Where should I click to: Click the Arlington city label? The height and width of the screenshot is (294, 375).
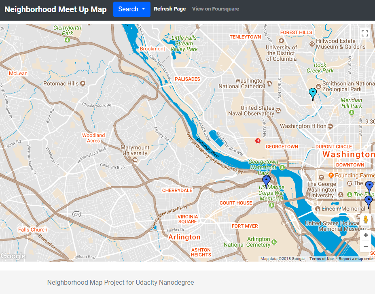point(184,237)
